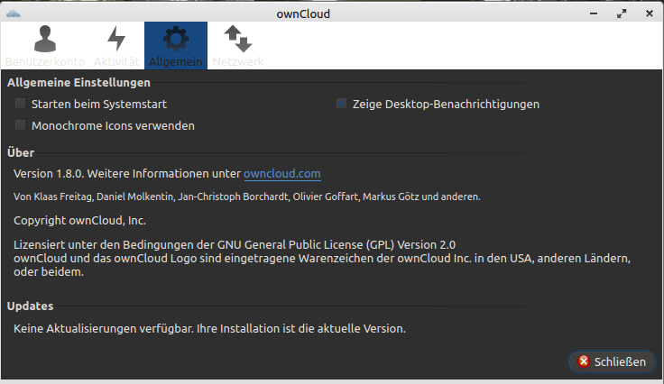Maximize the ownCloud settings window
Image resolution: width=664 pixels, height=384 pixels.
[x=622, y=14]
